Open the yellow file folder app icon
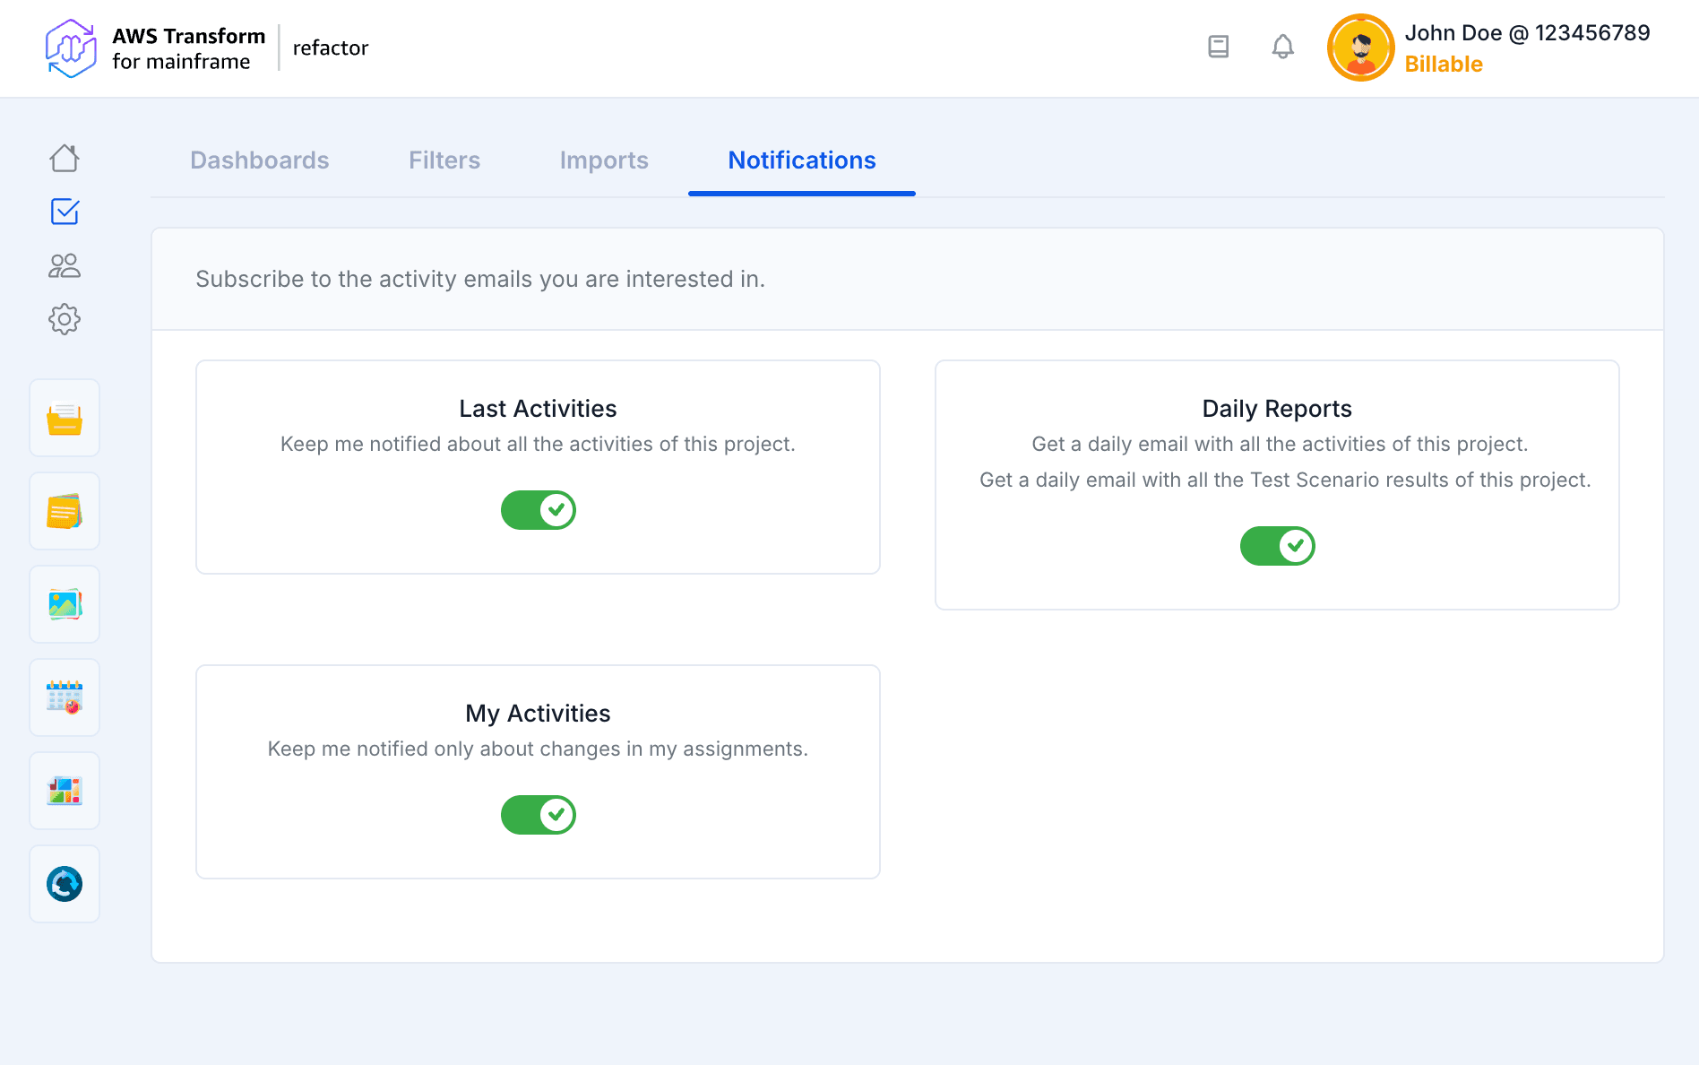The image size is (1699, 1065). 65,419
